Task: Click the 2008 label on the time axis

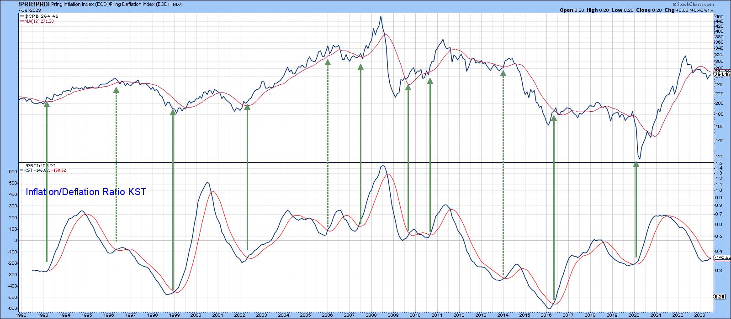Action: click(371, 315)
